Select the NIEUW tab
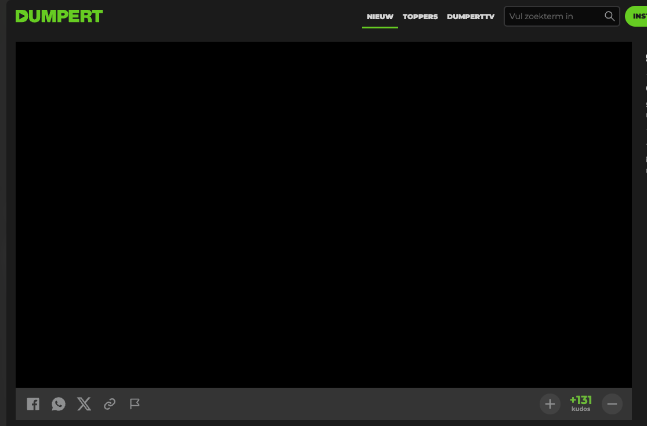The height and width of the screenshot is (426, 647). [x=379, y=17]
